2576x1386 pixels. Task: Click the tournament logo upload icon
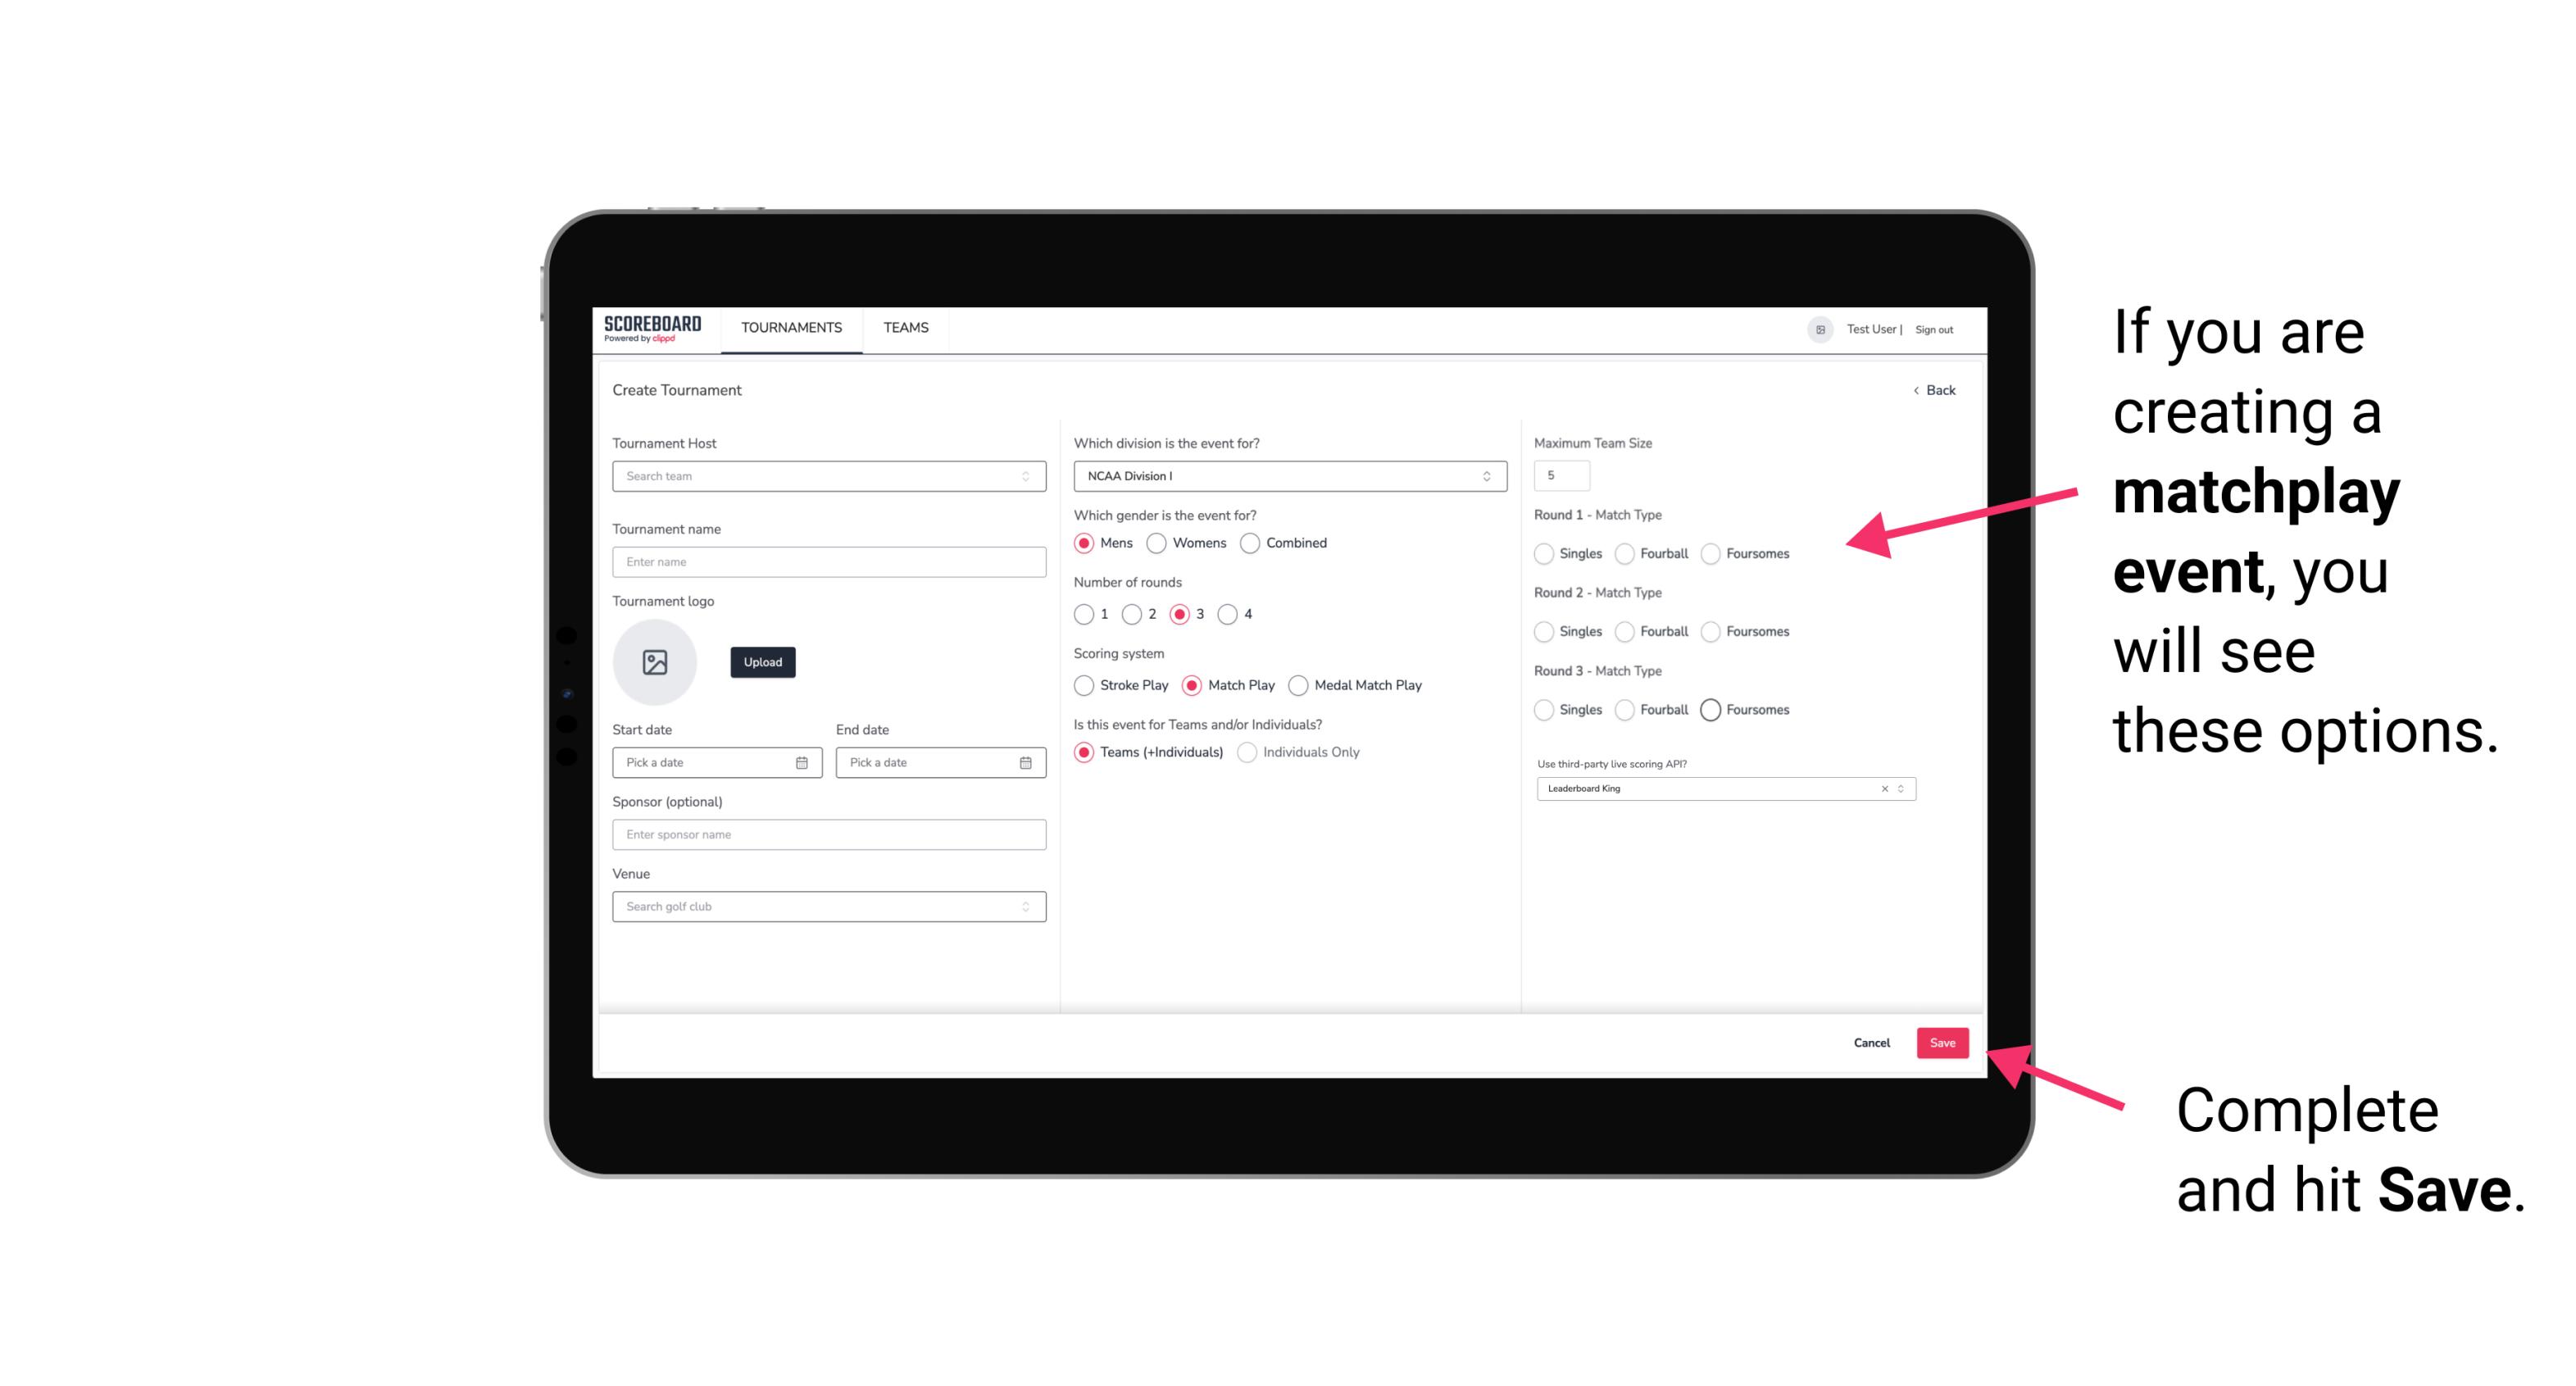click(656, 662)
